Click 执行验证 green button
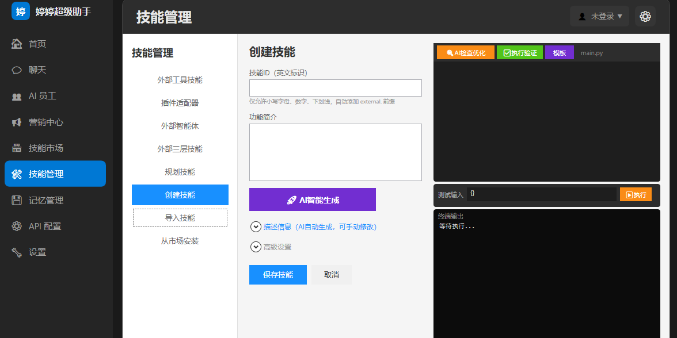 coord(520,53)
